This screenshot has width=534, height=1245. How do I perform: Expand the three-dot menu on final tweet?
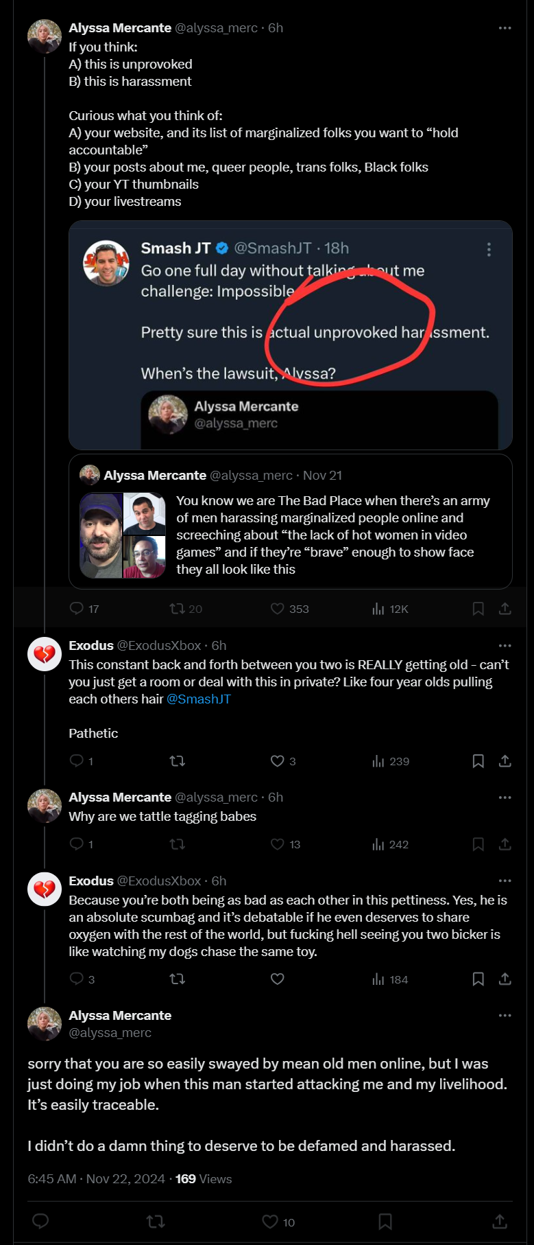point(505,1015)
